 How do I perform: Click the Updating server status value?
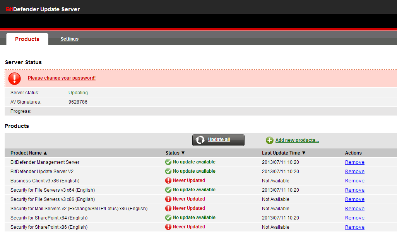78,93
